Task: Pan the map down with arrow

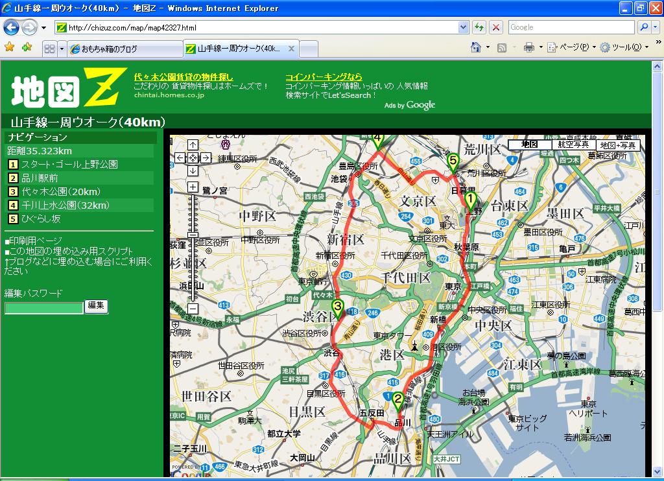Action: 193,170
